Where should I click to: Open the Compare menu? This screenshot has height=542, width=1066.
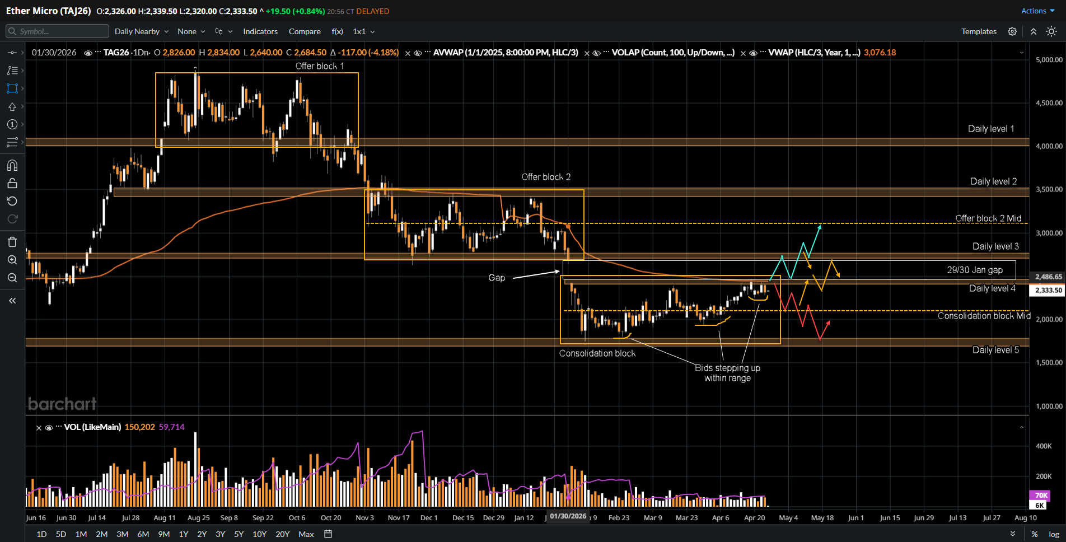[x=305, y=31]
